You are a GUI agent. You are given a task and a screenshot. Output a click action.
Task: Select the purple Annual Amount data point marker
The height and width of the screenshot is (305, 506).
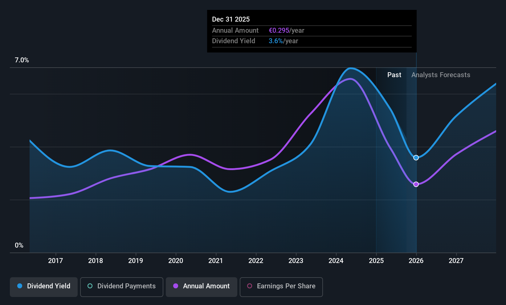point(416,184)
